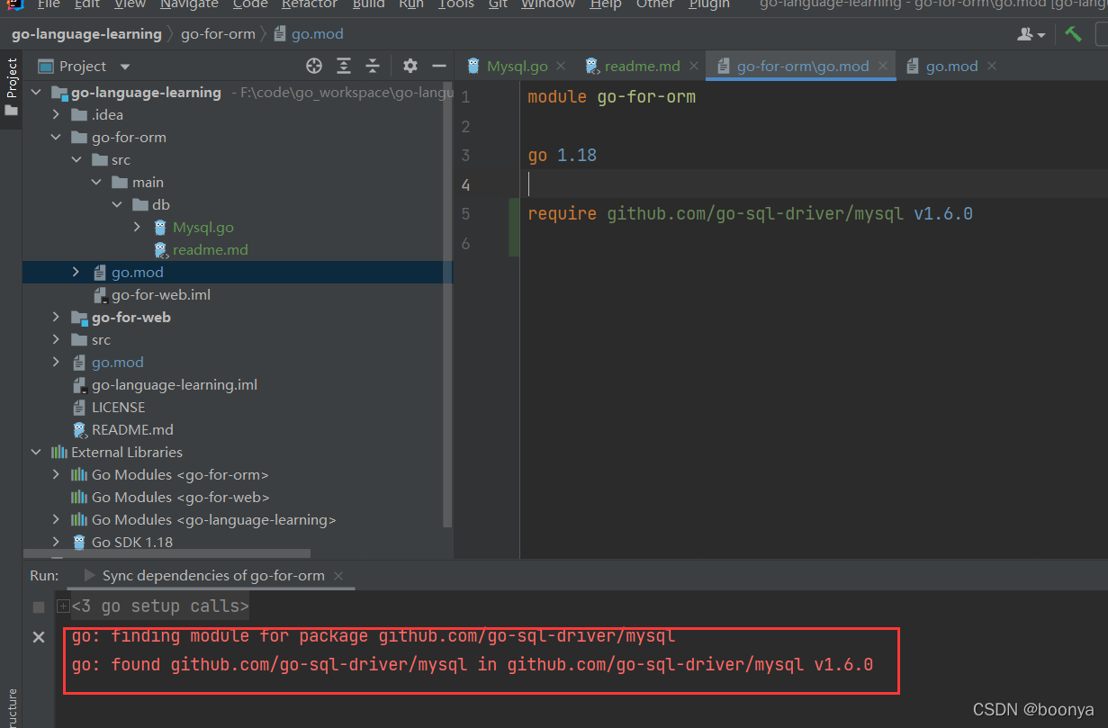Close the Mysql.go editor tab
The height and width of the screenshot is (728, 1108).
click(562, 66)
